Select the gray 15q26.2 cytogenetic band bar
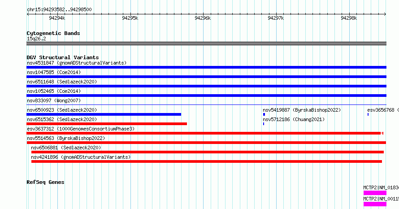 tap(206, 44)
